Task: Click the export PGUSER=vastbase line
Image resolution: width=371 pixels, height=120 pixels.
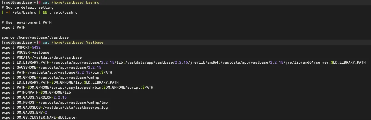Action: (x=25, y=52)
